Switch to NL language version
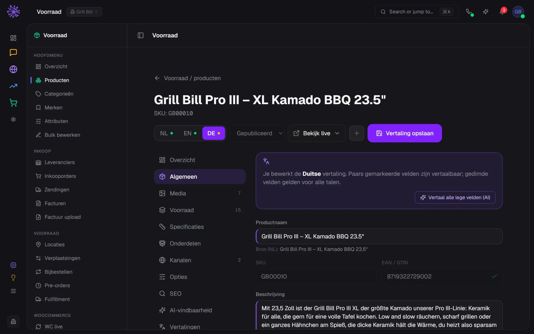 coord(166,133)
